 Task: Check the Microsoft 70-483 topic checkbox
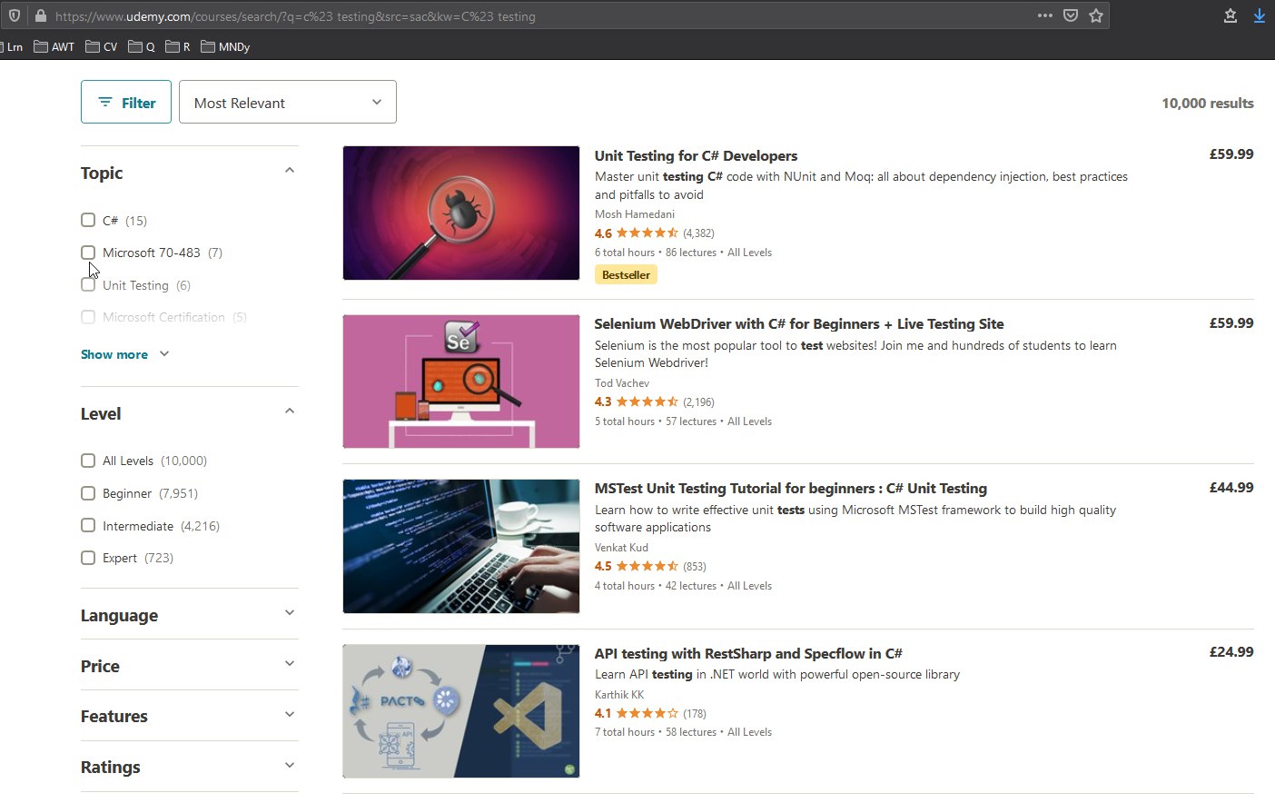coord(88,253)
